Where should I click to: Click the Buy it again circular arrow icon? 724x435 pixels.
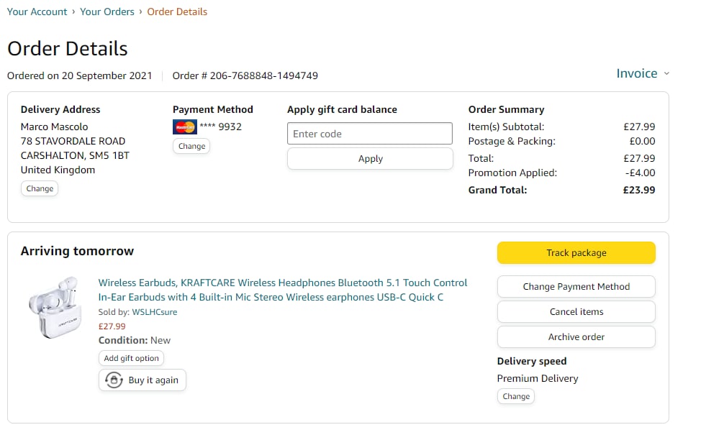[x=114, y=380]
